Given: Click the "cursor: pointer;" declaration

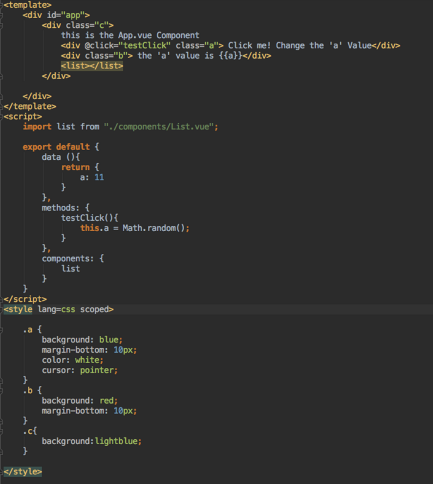Looking at the screenshot, I should (x=80, y=370).
